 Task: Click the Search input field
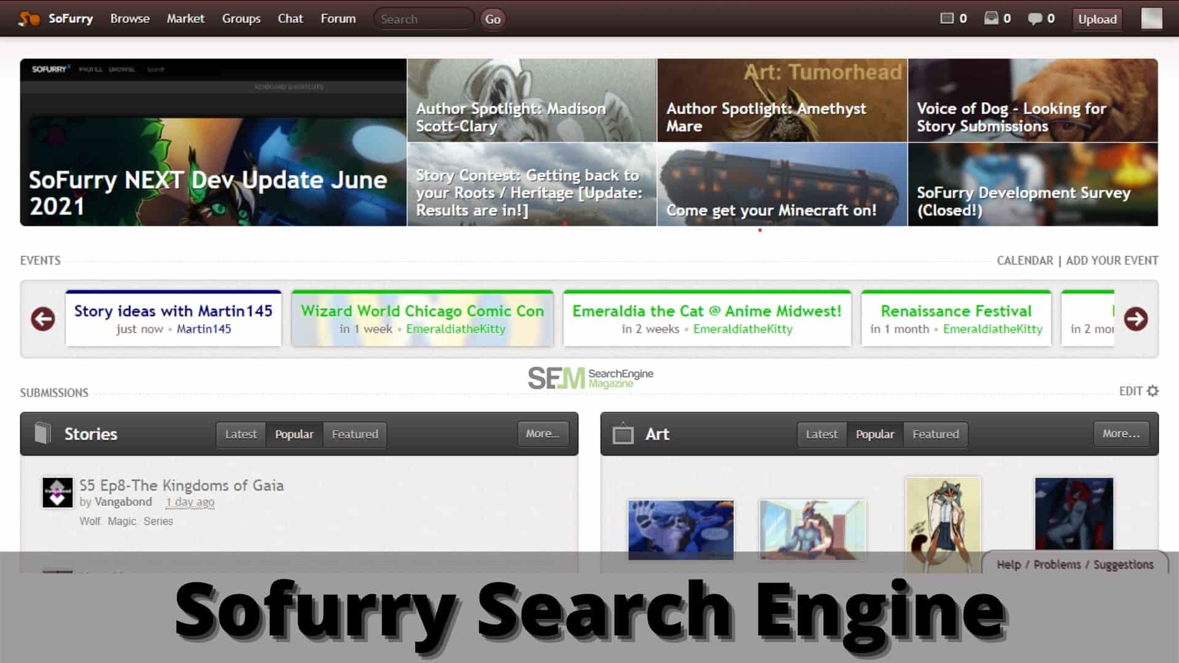pos(424,19)
